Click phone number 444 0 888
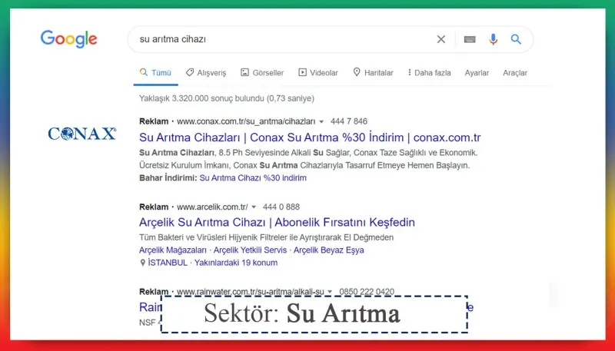The width and height of the screenshot is (615, 351). point(281,207)
